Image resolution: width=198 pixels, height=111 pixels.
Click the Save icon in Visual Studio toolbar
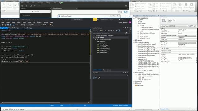[x=8, y=25]
